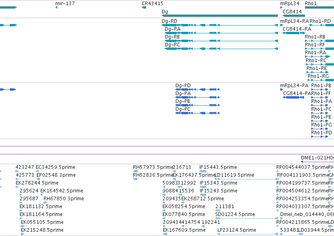Click the EK181164.5prime EST
334x236 pixels.
(x=21, y=218)
